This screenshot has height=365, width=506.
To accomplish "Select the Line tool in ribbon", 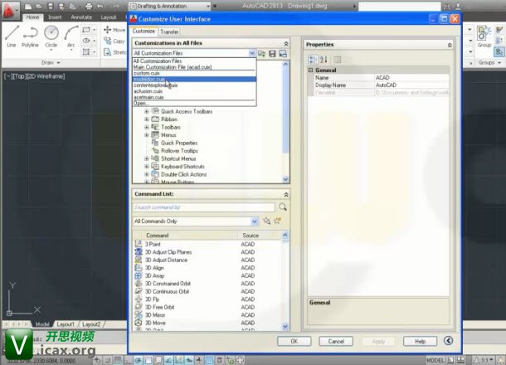I will click(12, 36).
